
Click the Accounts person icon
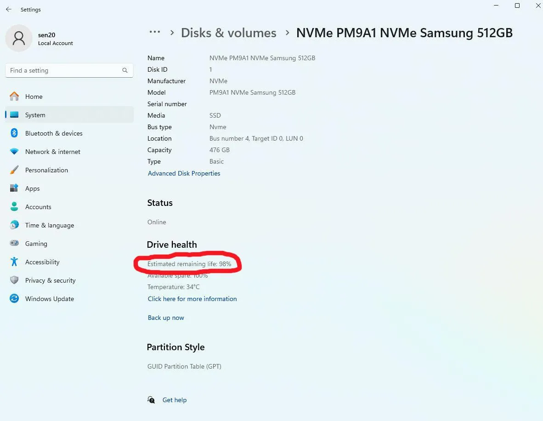(x=14, y=206)
